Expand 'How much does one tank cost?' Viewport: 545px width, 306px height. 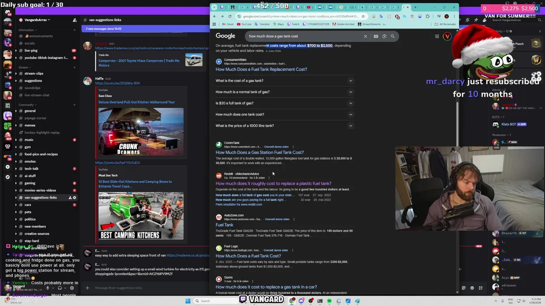284,114
